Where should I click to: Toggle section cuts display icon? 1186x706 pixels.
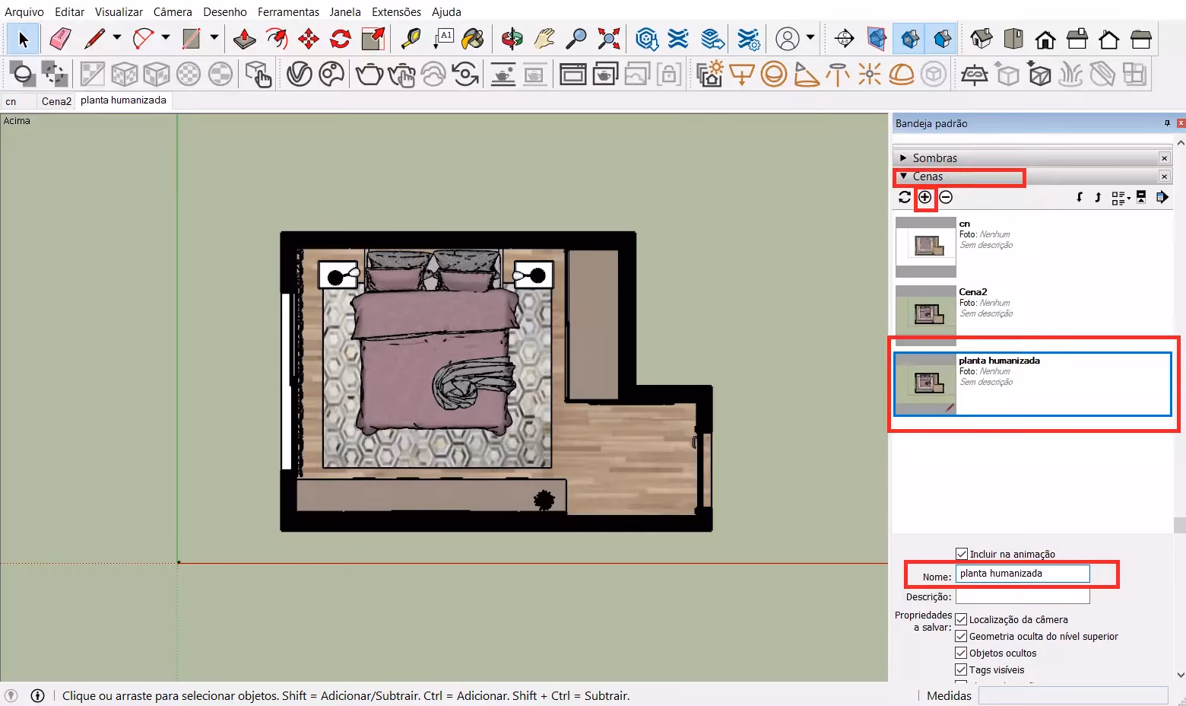coord(910,39)
